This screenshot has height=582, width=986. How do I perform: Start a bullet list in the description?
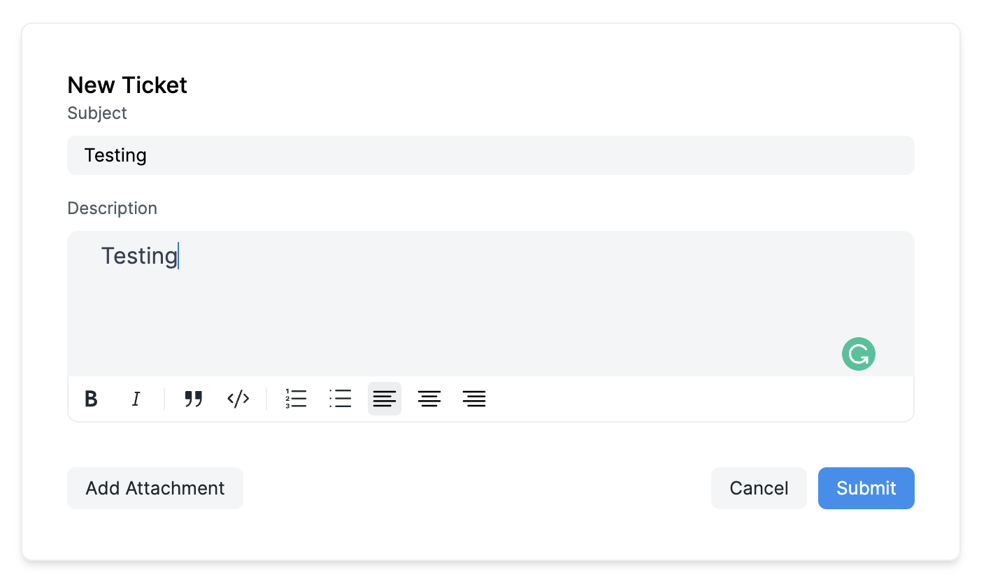(x=340, y=399)
